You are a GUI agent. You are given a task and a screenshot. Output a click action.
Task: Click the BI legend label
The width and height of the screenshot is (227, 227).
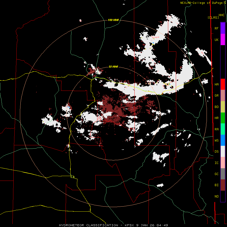[216, 185]
